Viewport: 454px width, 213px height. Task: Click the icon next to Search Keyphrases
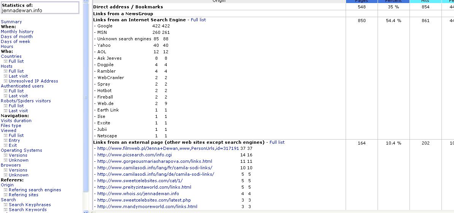point(6,205)
